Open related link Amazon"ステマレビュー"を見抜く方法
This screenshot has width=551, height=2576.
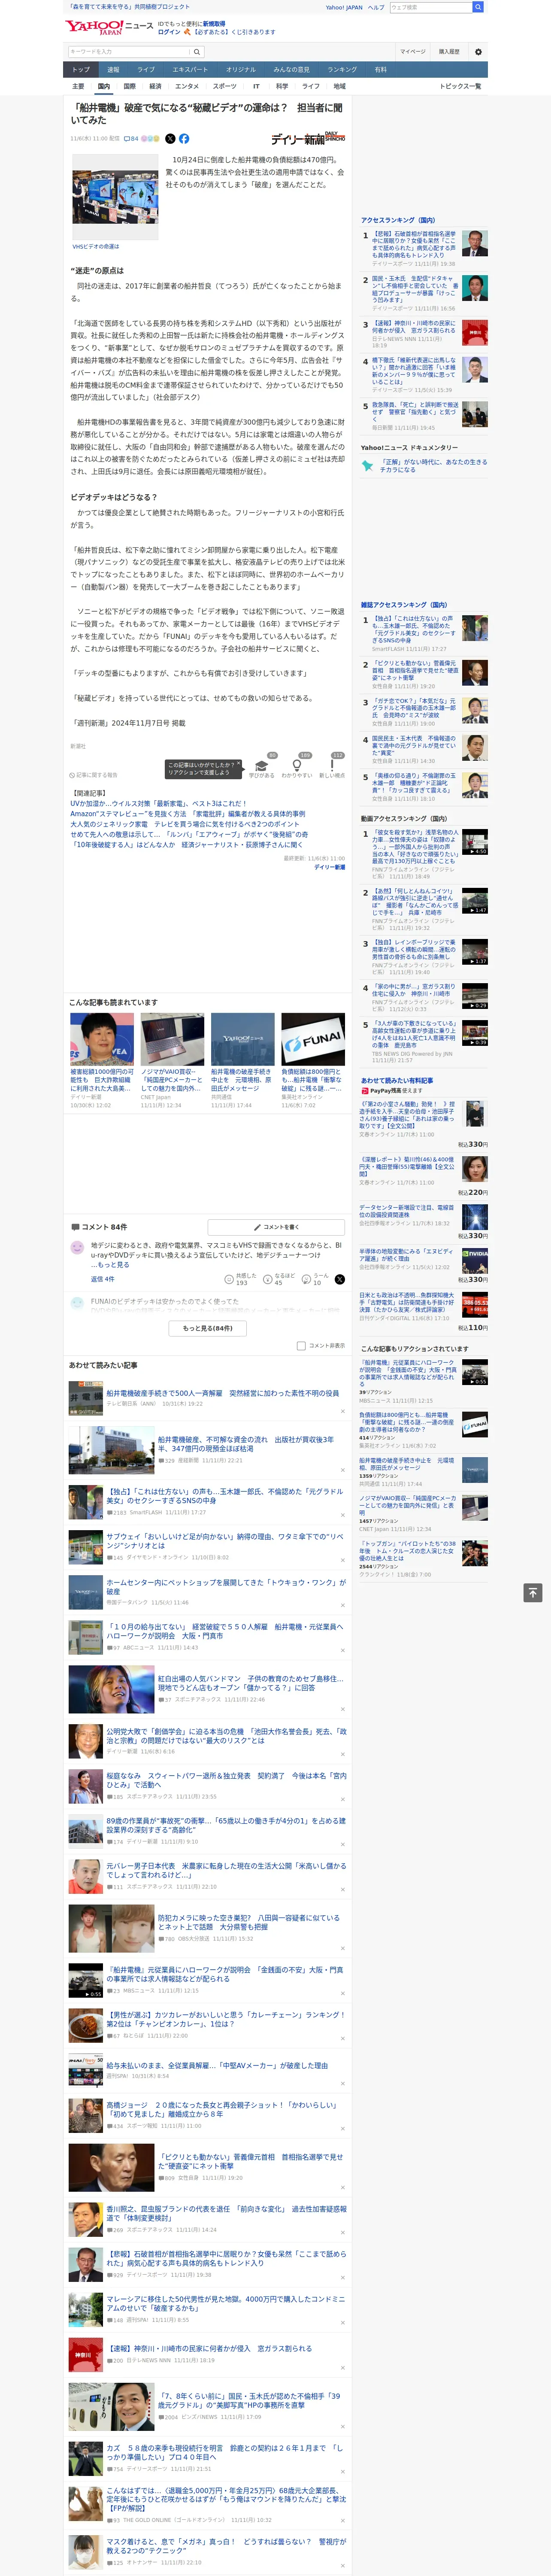click(x=188, y=814)
